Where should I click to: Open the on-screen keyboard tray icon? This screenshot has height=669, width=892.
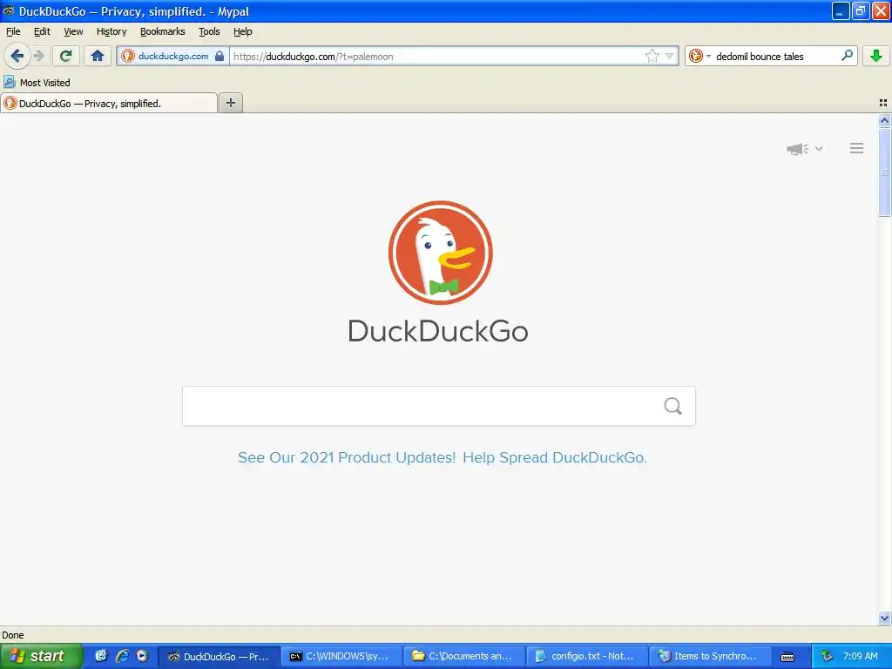tap(787, 657)
